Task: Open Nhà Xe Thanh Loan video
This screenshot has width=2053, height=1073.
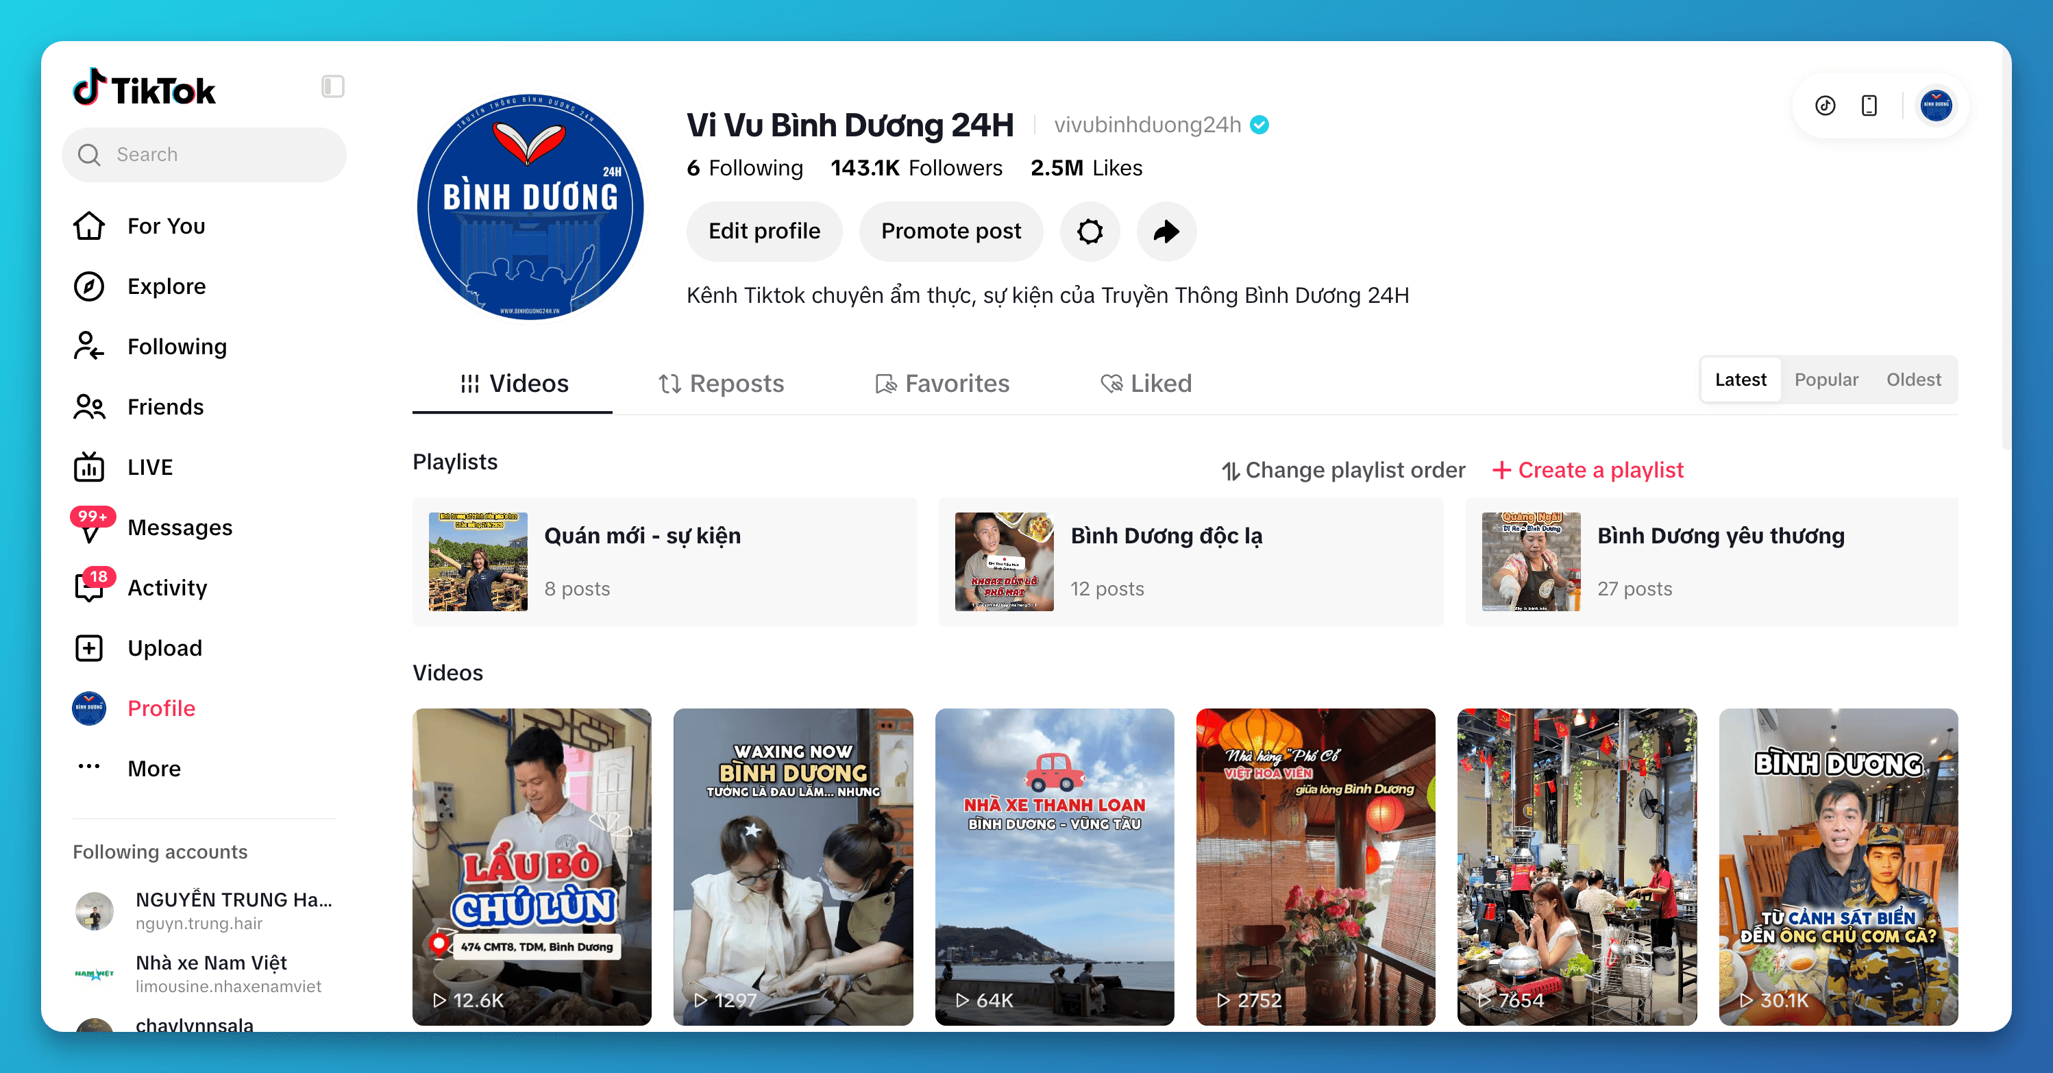Action: [x=1055, y=867]
